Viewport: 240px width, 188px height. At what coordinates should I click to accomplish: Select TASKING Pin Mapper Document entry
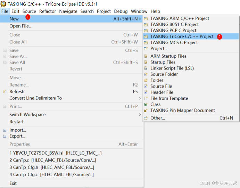point(191,111)
